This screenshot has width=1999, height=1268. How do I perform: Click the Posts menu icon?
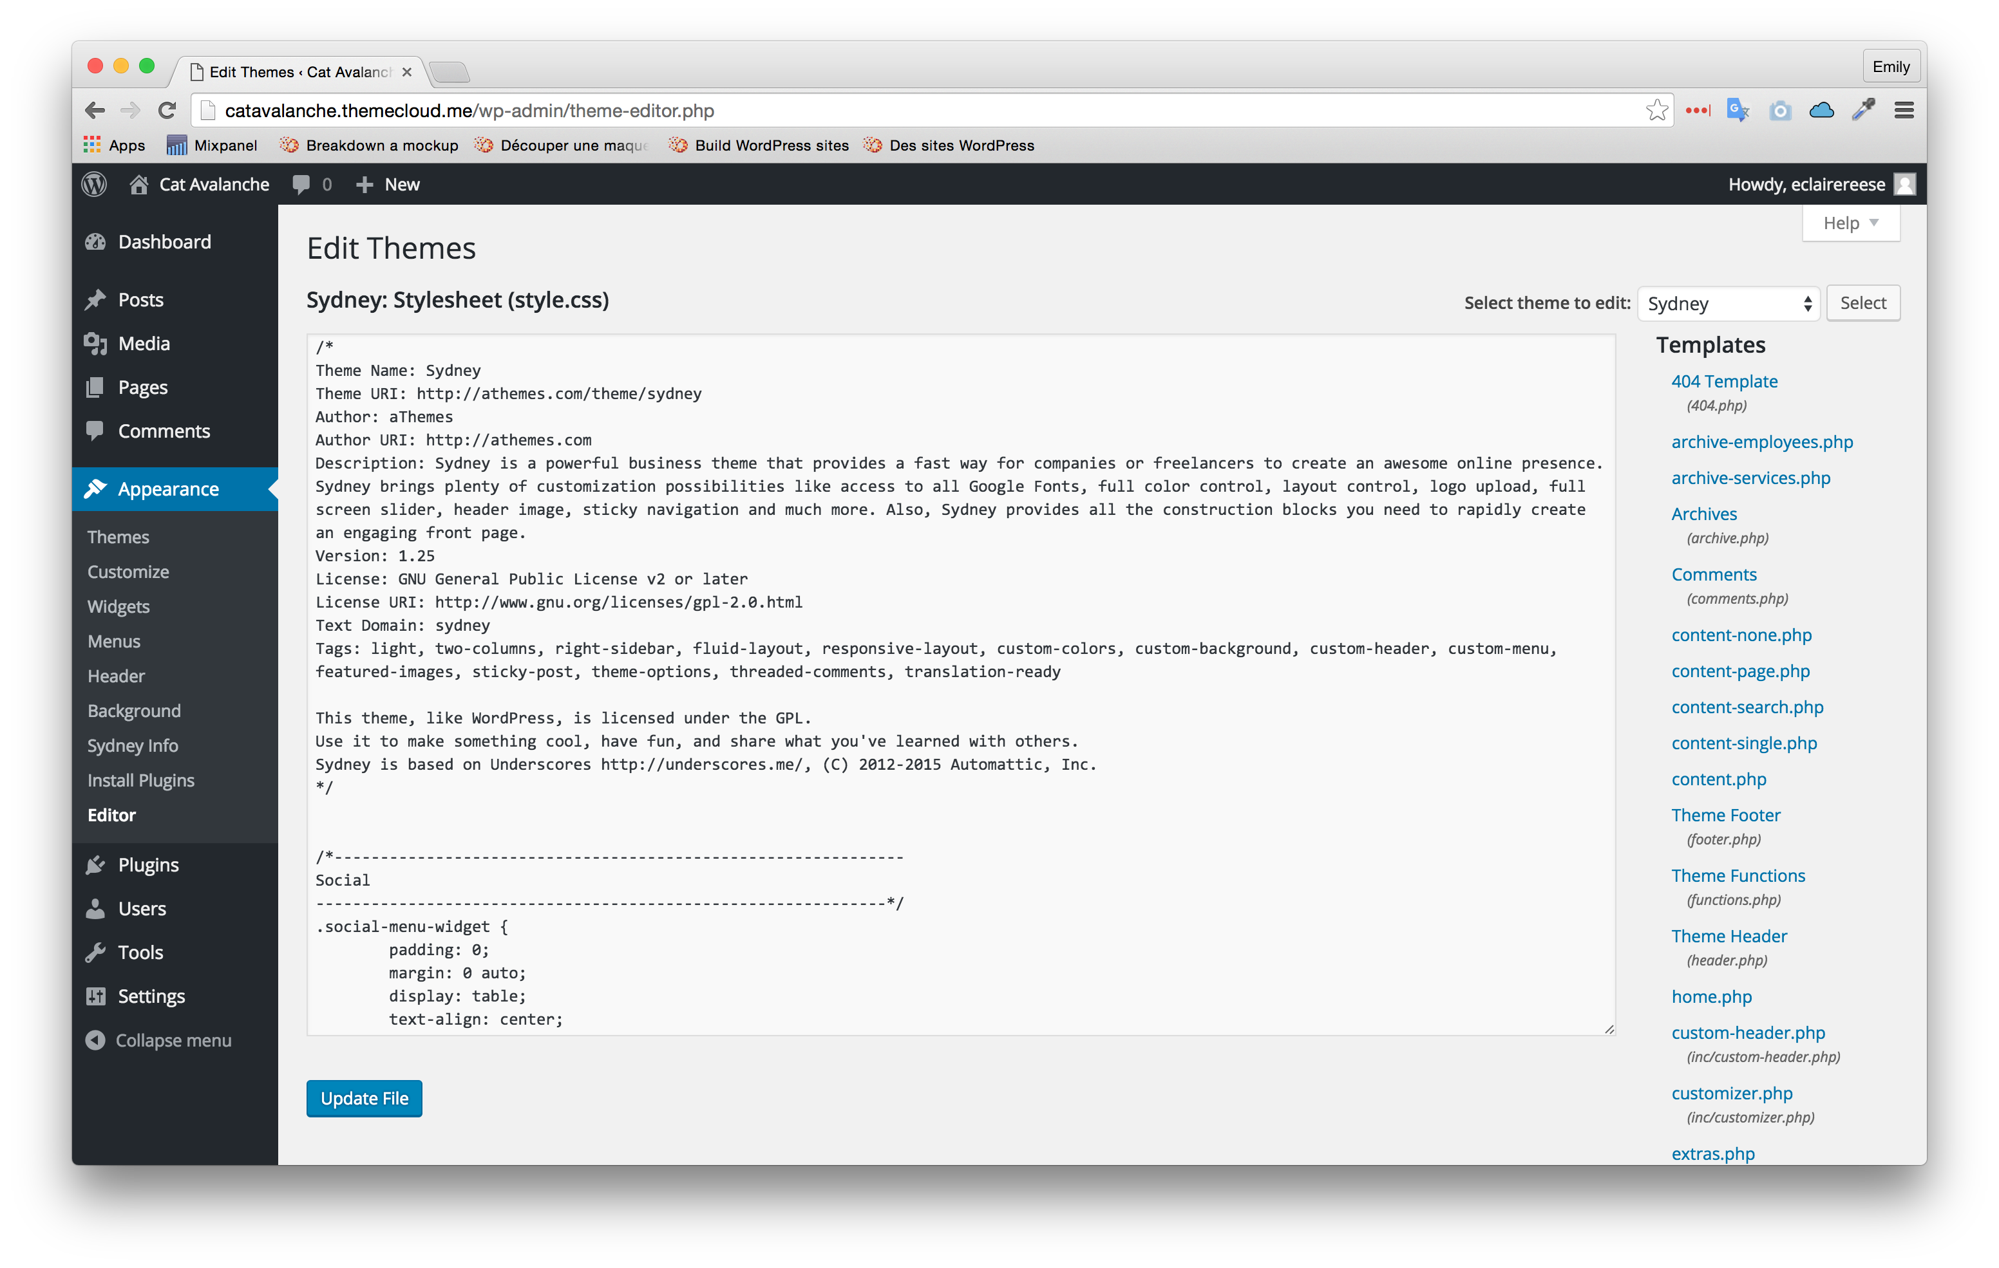pos(96,299)
